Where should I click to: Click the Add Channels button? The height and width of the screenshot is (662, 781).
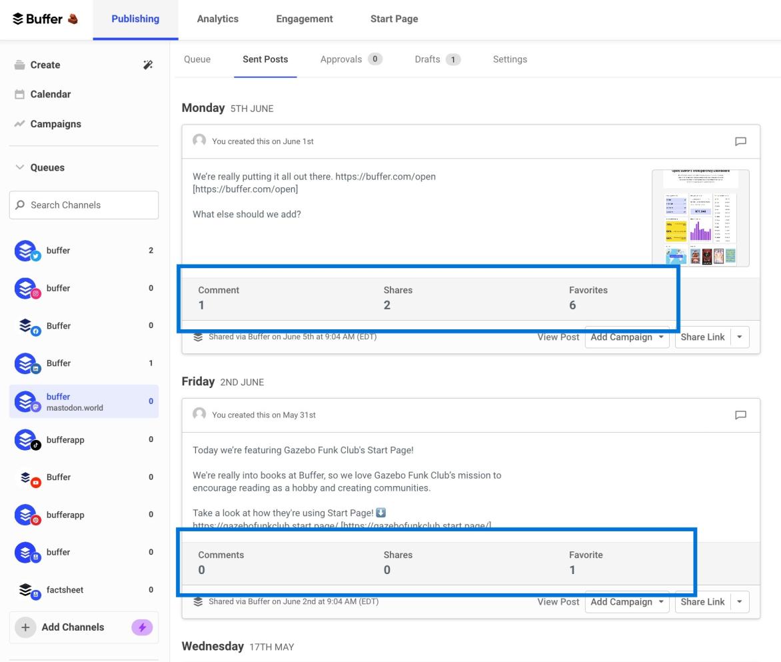pos(84,627)
